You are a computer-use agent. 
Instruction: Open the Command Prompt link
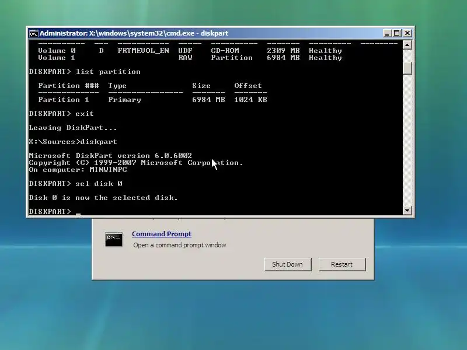(162, 234)
